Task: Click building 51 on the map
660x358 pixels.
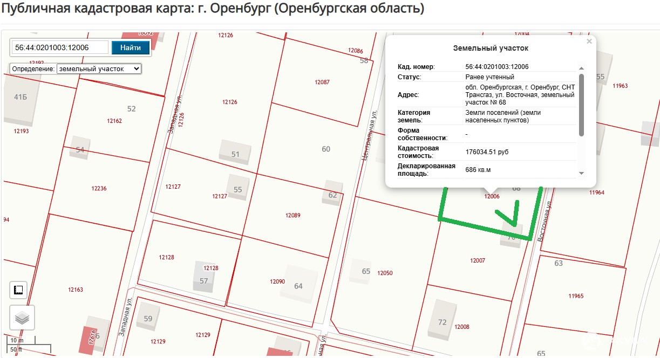Action: tap(235, 153)
